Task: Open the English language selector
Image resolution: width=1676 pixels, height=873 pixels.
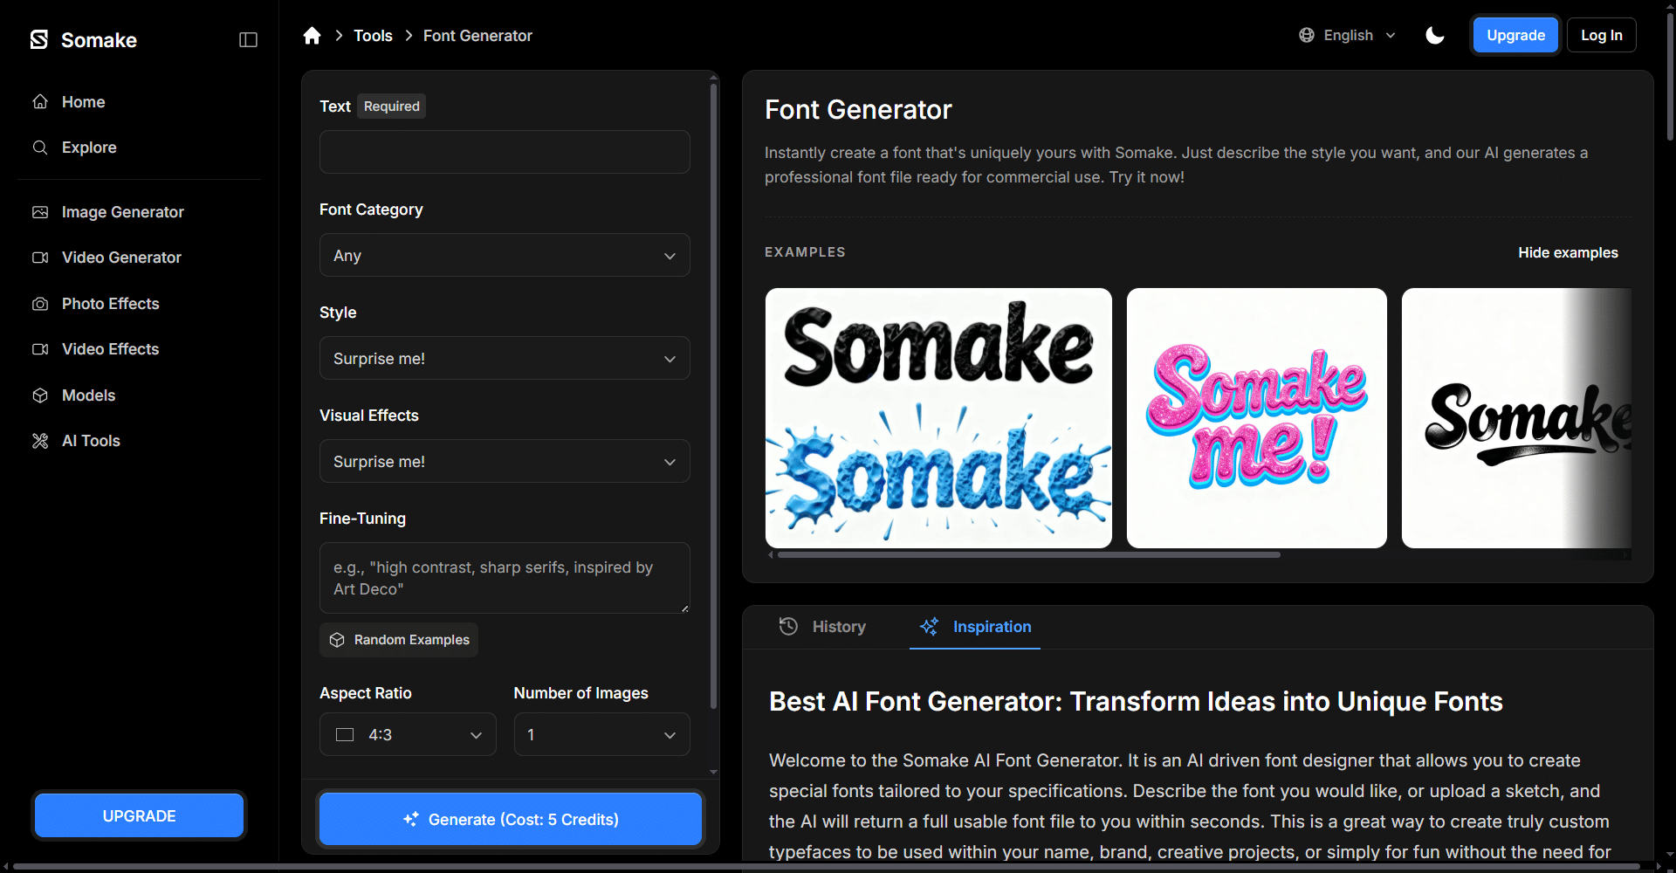Action: point(1348,36)
